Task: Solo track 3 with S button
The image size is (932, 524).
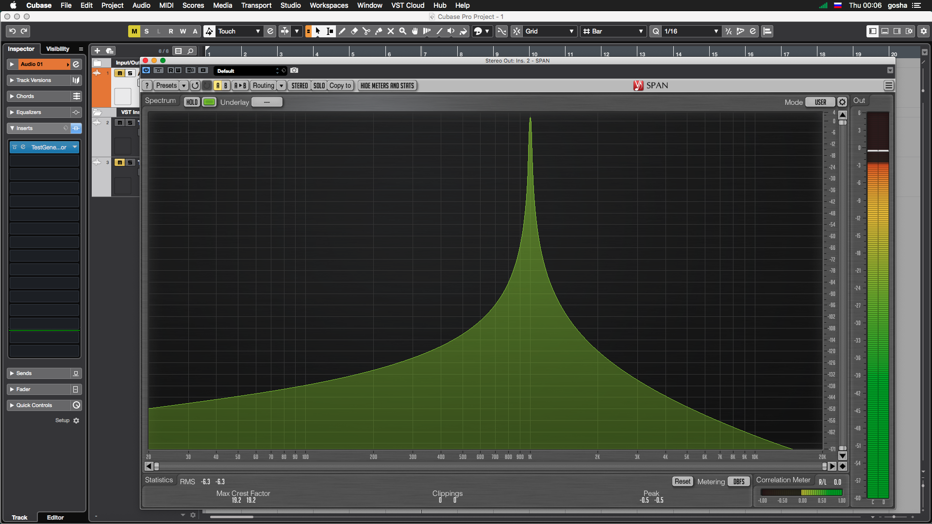Action: (130, 163)
